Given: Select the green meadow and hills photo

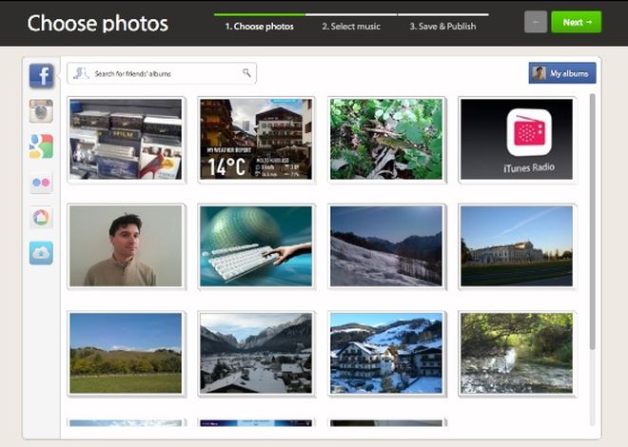Looking at the screenshot, I should pyautogui.click(x=126, y=354).
